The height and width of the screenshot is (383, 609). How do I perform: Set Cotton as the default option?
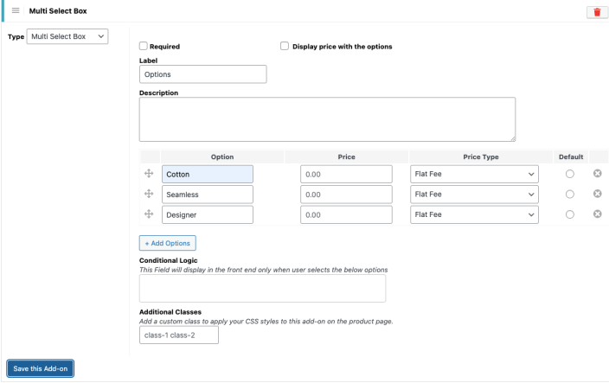coord(569,175)
